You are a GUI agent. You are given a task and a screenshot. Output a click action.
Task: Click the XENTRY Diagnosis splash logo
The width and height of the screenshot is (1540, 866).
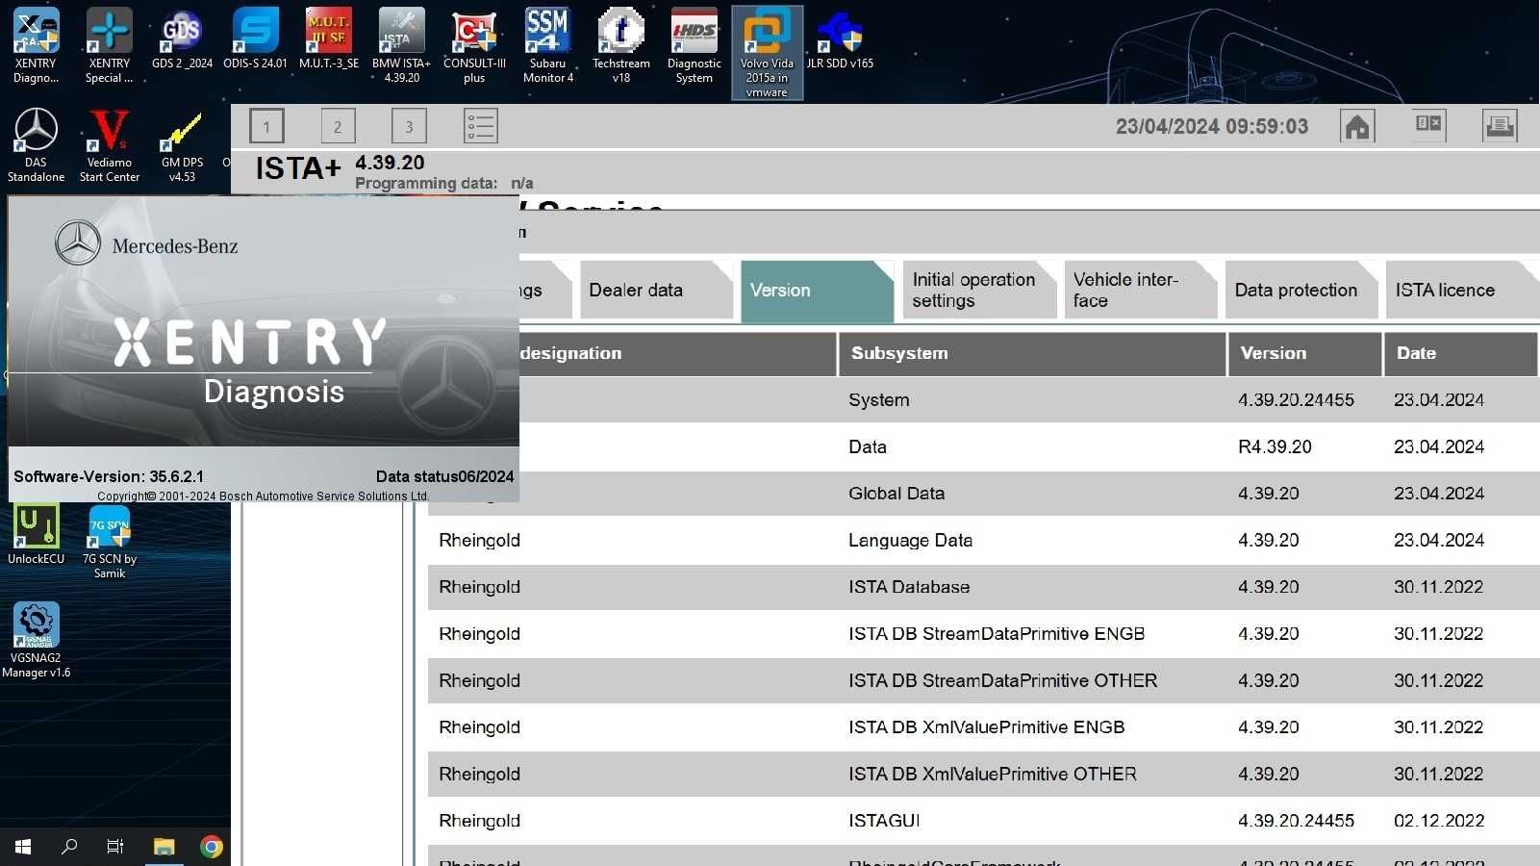[x=250, y=362]
